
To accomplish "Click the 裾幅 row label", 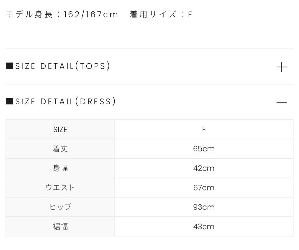I will pyautogui.click(x=60, y=226).
